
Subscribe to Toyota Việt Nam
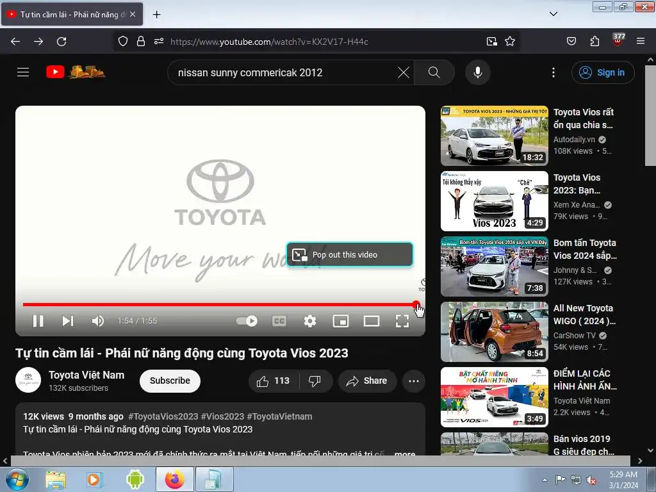point(170,381)
